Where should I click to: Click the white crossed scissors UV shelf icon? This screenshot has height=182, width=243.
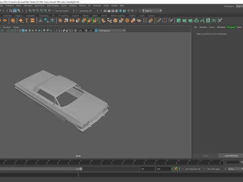[x=220, y=21]
